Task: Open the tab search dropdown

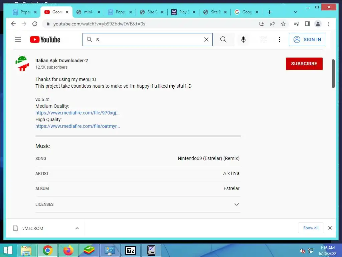Action: pos(296,12)
